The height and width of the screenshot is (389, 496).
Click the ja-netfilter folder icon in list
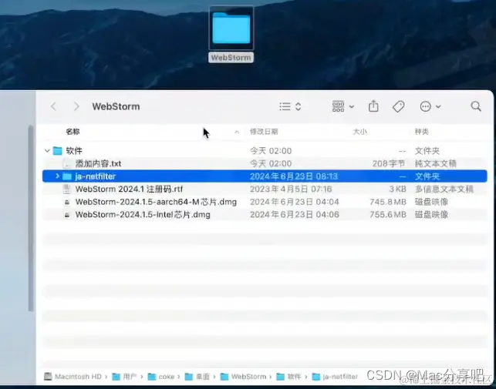pos(67,176)
